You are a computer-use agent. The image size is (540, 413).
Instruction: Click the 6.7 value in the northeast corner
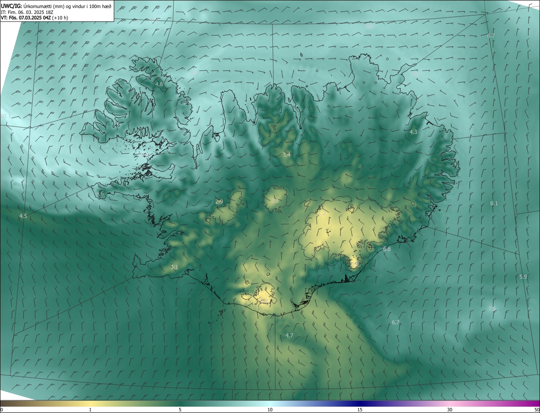[x=491, y=36]
